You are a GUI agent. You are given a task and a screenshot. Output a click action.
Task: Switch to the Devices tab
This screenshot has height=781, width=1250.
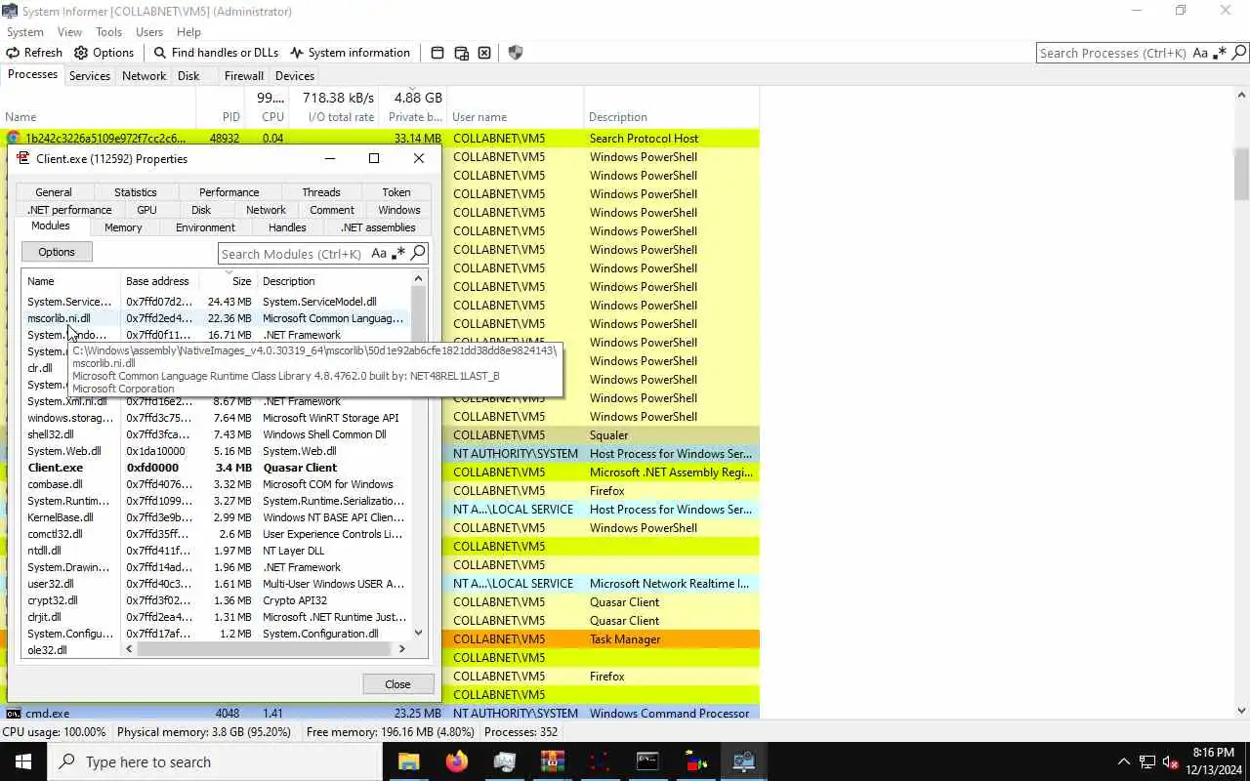point(295,76)
